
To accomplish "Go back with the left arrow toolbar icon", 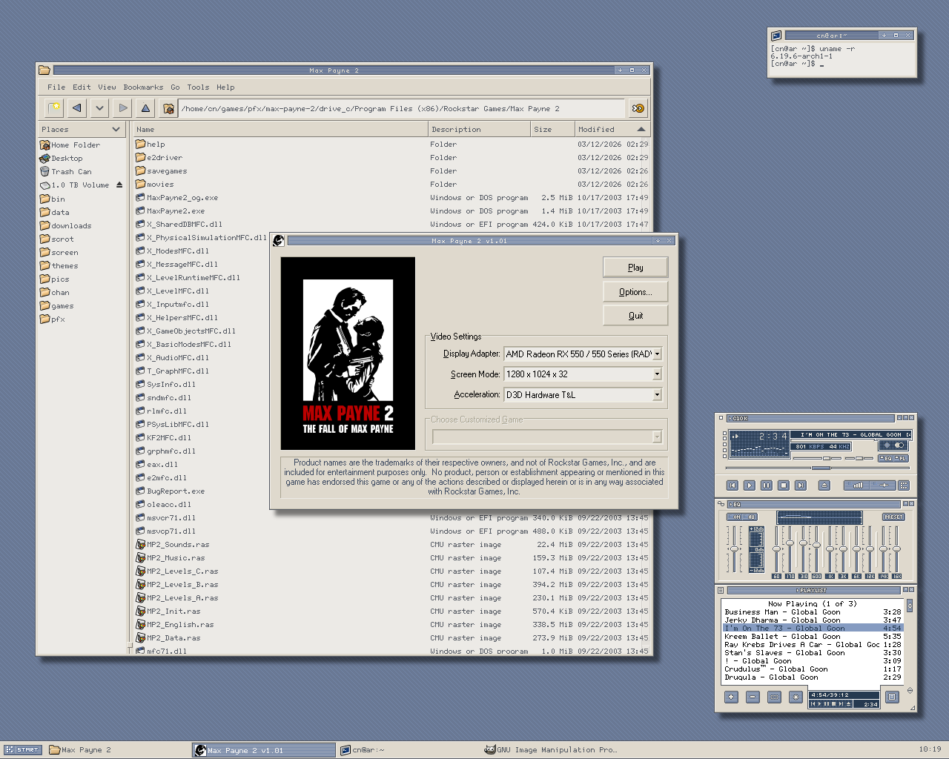I will (77, 108).
